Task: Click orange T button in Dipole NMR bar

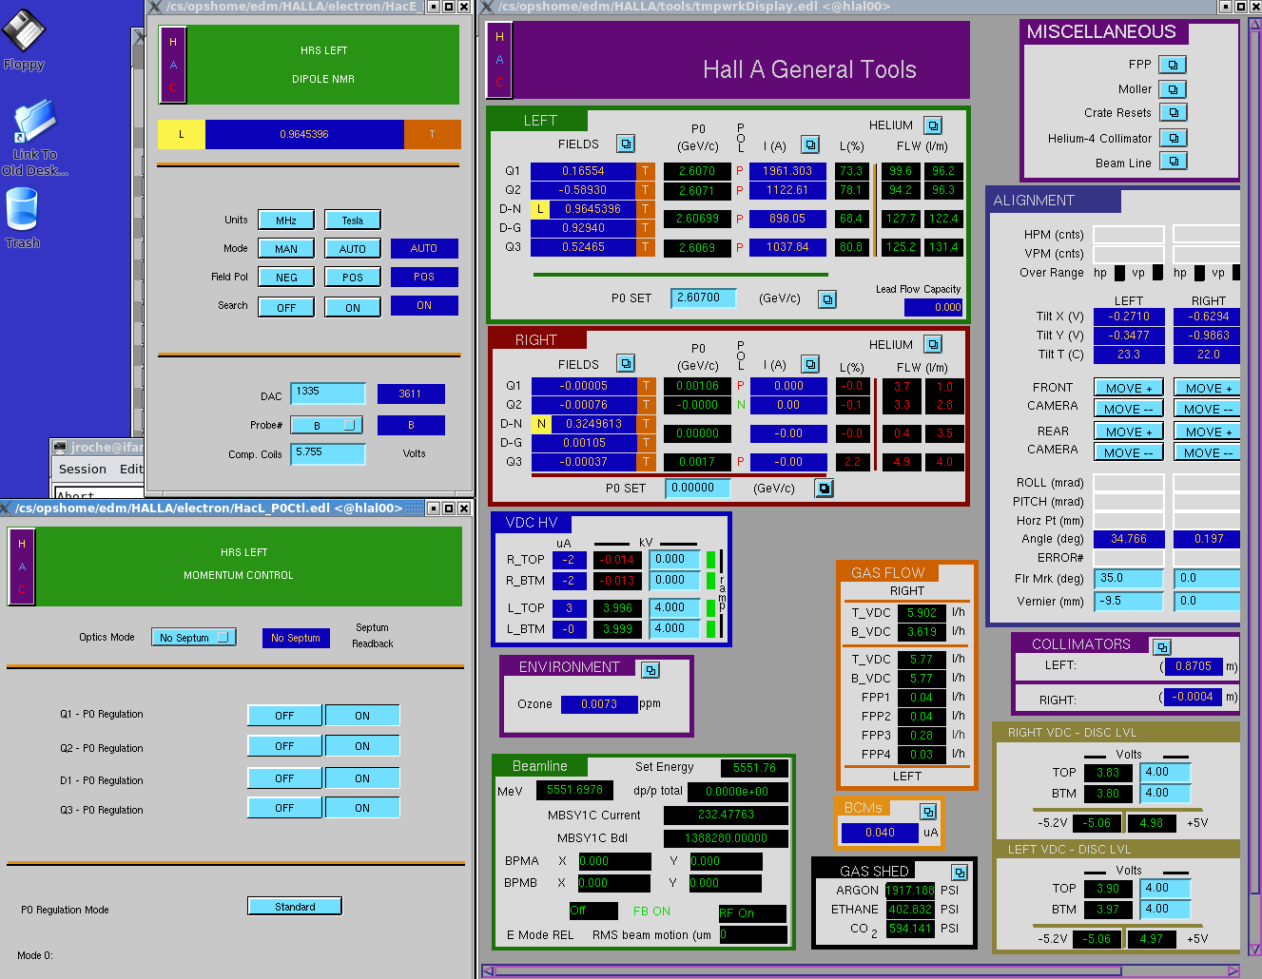Action: 433,134
